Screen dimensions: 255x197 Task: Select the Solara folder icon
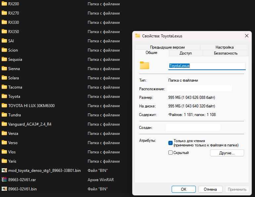[4, 78]
